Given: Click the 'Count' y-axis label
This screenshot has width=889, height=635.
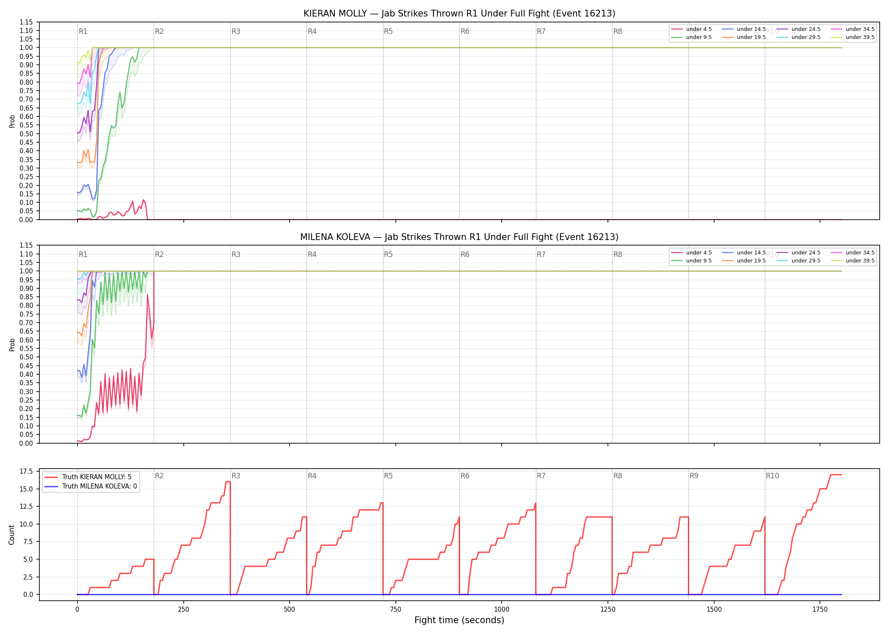Looking at the screenshot, I should tap(11, 535).
